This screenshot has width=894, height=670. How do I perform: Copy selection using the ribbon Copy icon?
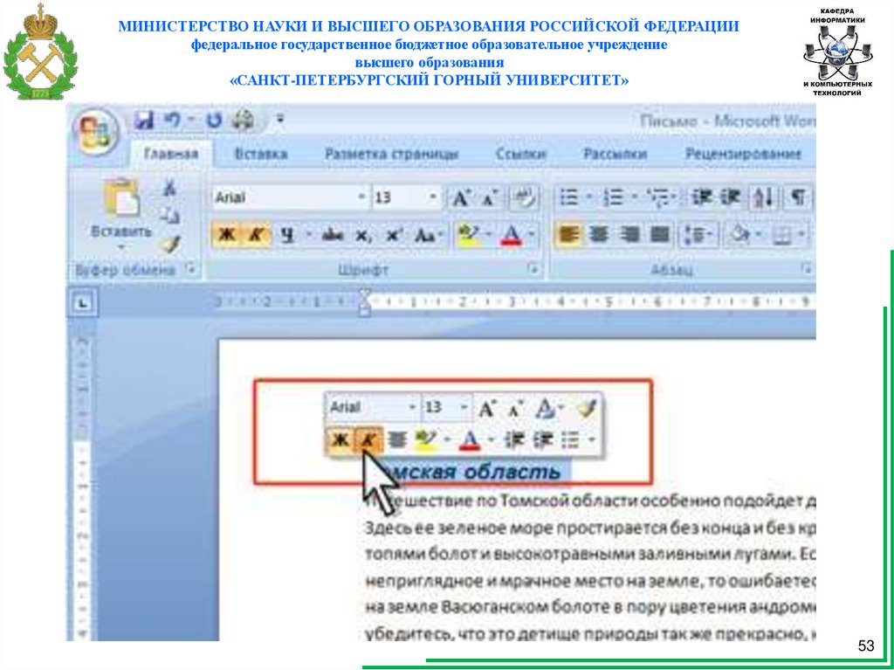(x=169, y=216)
